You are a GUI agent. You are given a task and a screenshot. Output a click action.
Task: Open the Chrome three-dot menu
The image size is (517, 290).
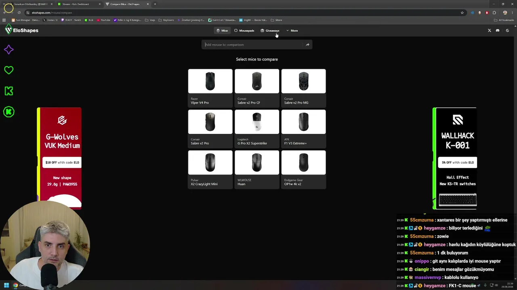[513, 12]
